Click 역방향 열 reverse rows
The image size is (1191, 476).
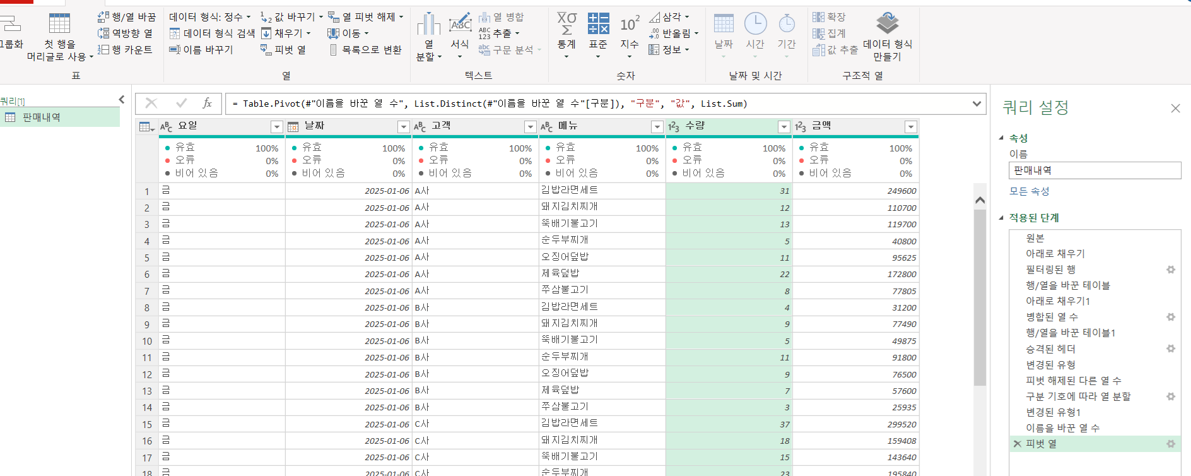coord(125,33)
